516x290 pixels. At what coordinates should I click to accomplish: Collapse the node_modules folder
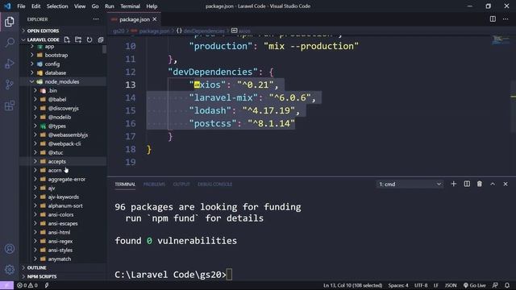[x=63, y=81]
